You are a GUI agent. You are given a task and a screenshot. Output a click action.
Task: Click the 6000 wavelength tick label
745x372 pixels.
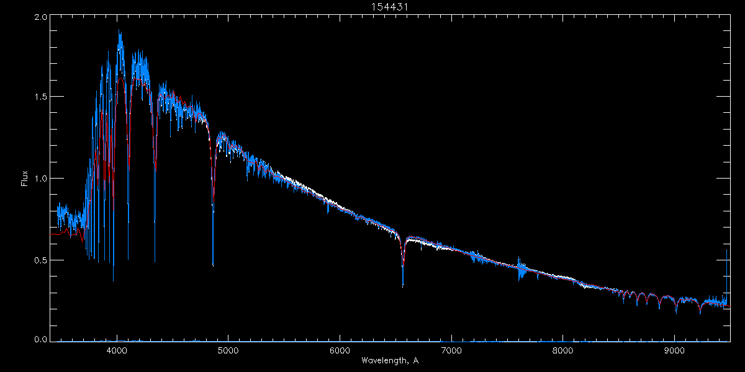click(x=340, y=350)
